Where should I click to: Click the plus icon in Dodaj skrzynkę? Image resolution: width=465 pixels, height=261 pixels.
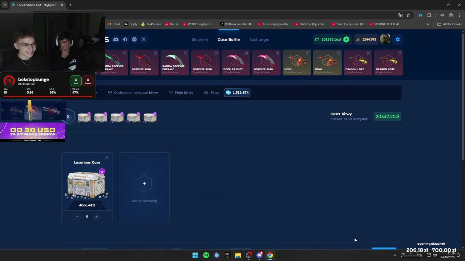[144, 184]
